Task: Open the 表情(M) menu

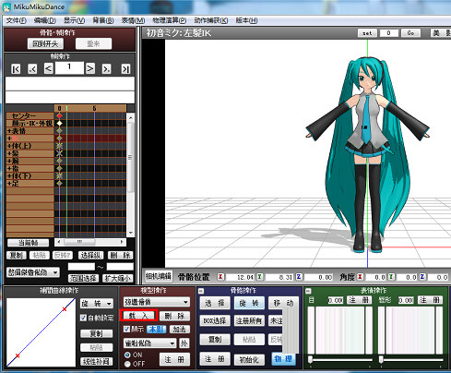Action: [x=133, y=20]
